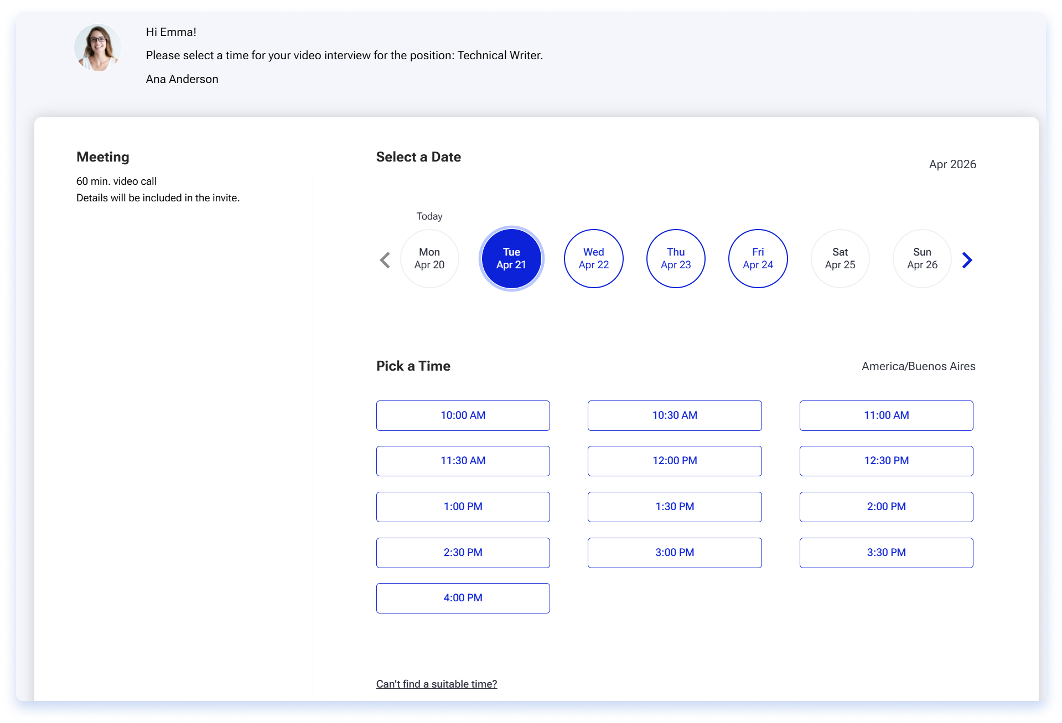This screenshot has height=723, width=1062.
Task: Reserve the 3:00 PM slot
Action: [x=675, y=553]
